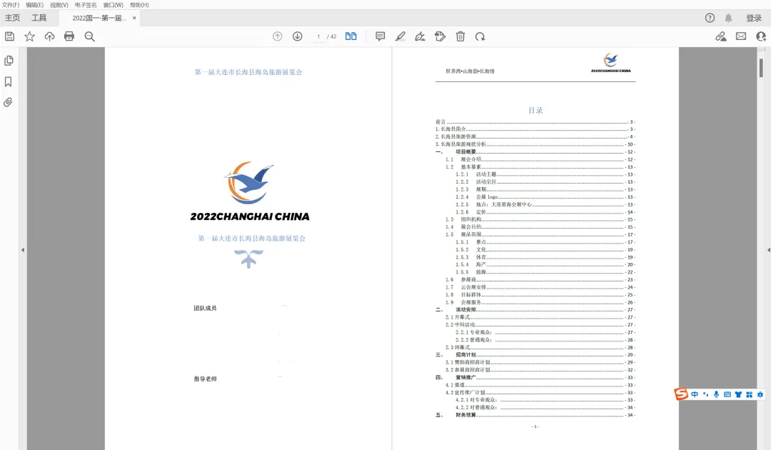Click the 2022CHANGHAI CHINA cover logo

(250, 191)
